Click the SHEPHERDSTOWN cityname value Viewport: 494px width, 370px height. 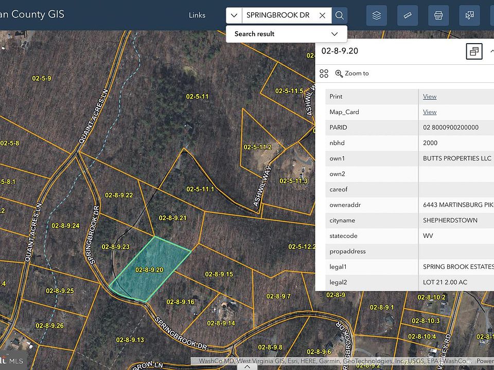[x=450, y=220]
